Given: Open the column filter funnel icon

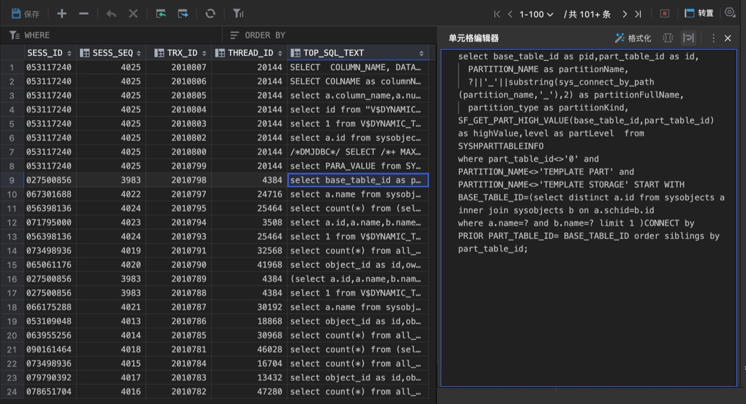Looking at the screenshot, I should pyautogui.click(x=238, y=14).
